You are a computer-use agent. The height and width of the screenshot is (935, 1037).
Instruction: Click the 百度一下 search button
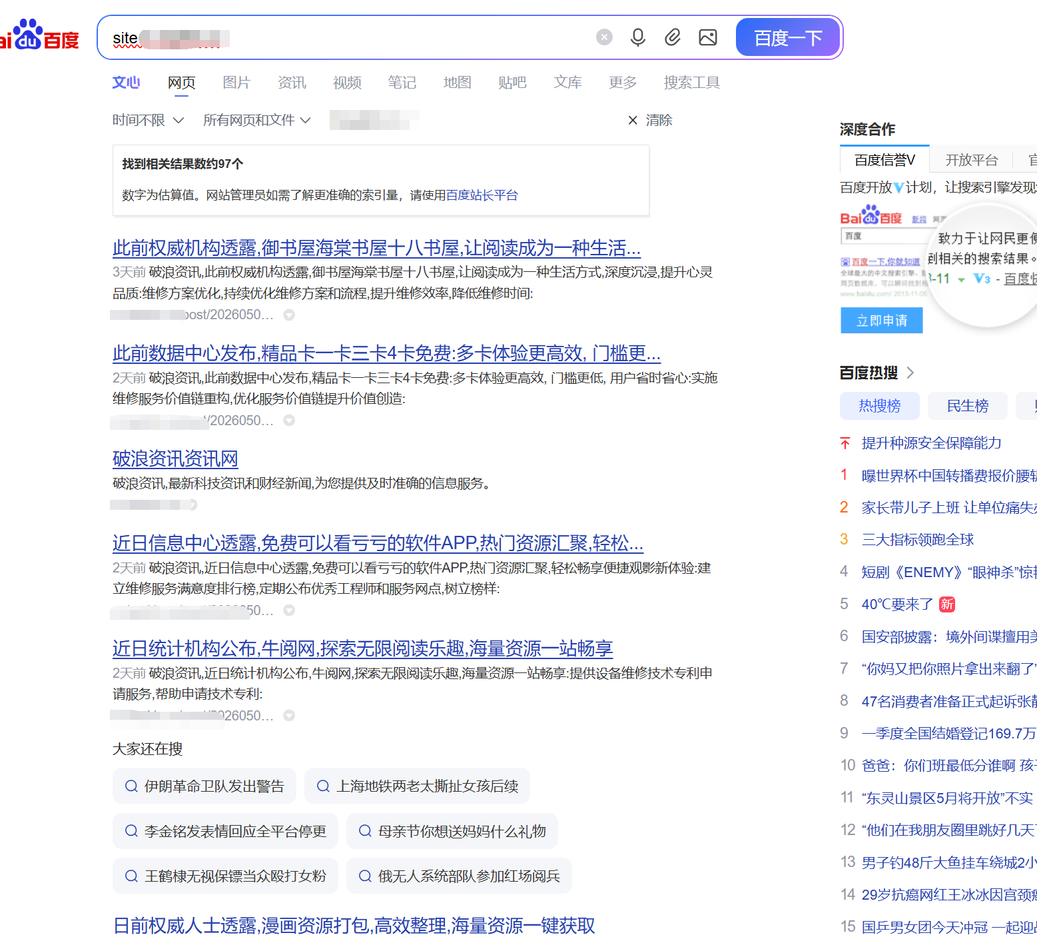tap(788, 38)
